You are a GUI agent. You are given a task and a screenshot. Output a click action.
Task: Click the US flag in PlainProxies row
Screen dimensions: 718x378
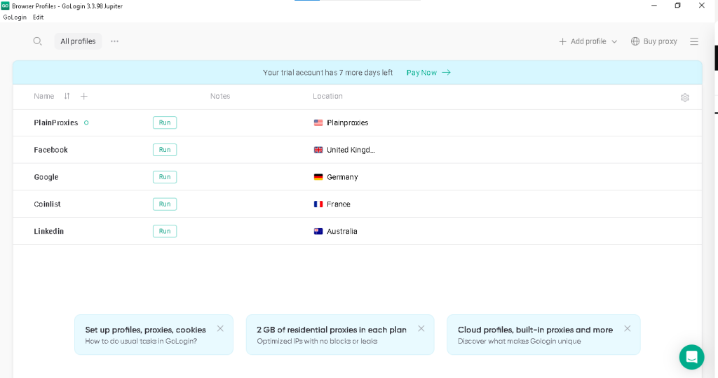click(x=318, y=122)
